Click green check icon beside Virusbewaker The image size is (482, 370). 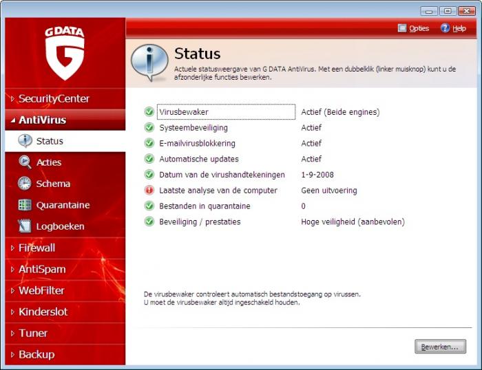[x=149, y=112]
